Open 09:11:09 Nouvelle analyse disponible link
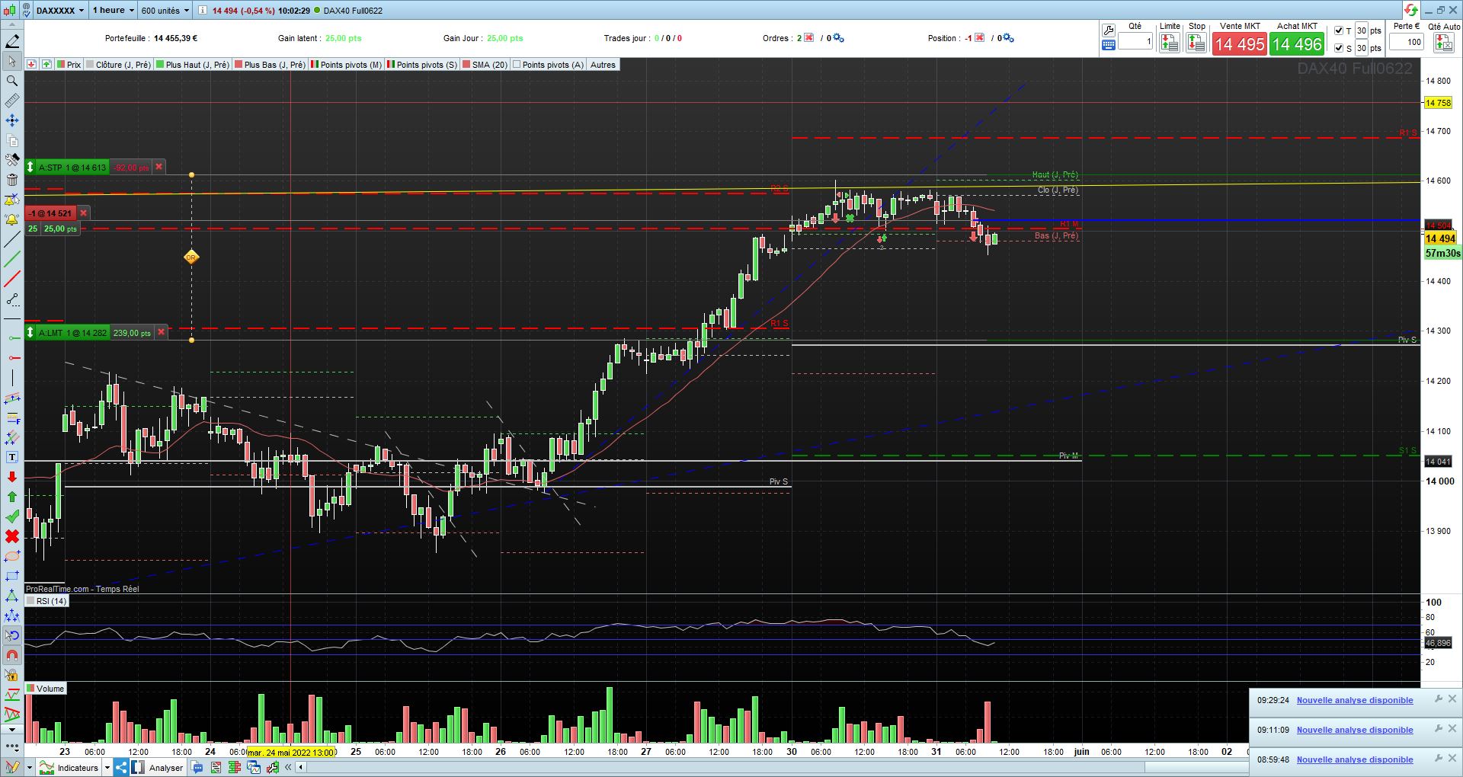The image size is (1463, 777). [x=1355, y=730]
